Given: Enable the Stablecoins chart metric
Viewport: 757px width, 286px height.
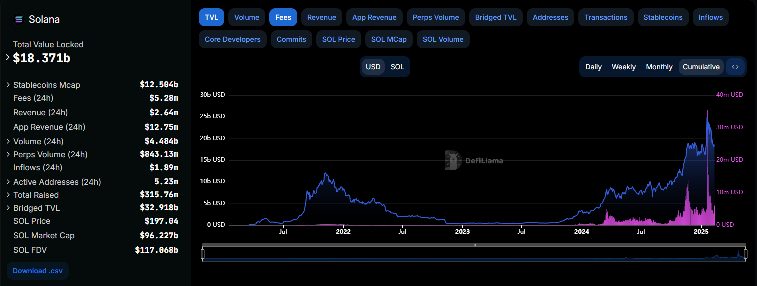Looking at the screenshot, I should 663,17.
